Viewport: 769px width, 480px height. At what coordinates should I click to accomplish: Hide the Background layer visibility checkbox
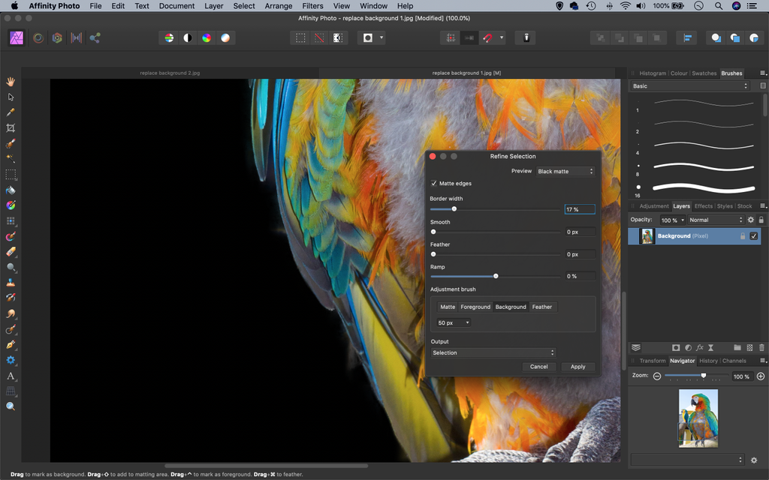coord(753,235)
